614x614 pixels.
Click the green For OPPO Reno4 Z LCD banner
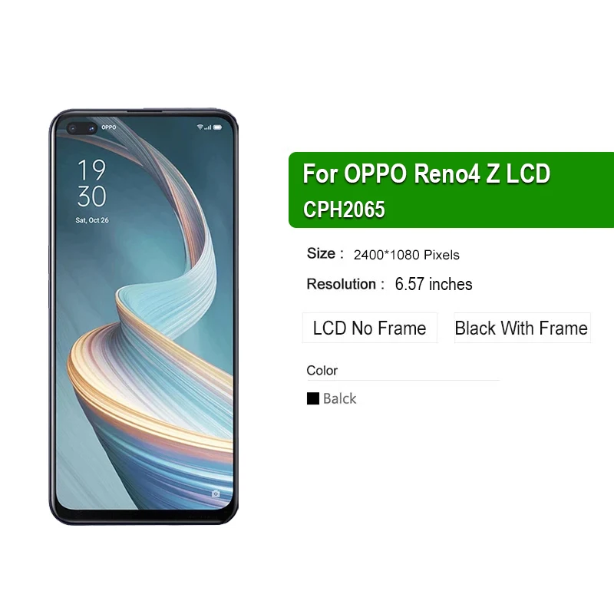click(x=451, y=190)
